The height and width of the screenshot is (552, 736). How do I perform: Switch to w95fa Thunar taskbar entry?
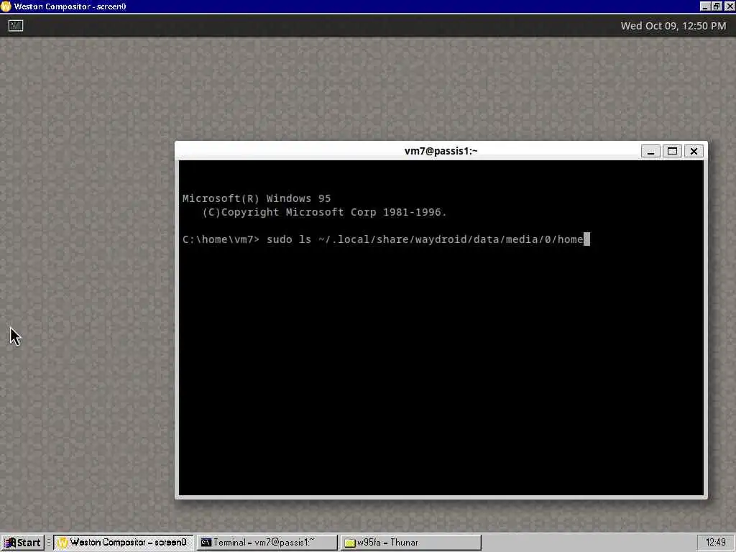[410, 543]
